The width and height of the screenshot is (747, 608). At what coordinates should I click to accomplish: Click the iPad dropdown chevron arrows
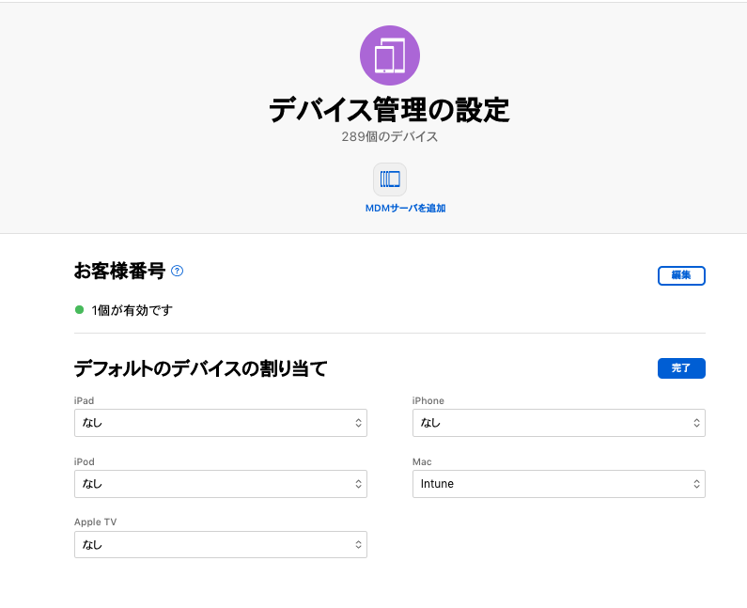(x=358, y=423)
